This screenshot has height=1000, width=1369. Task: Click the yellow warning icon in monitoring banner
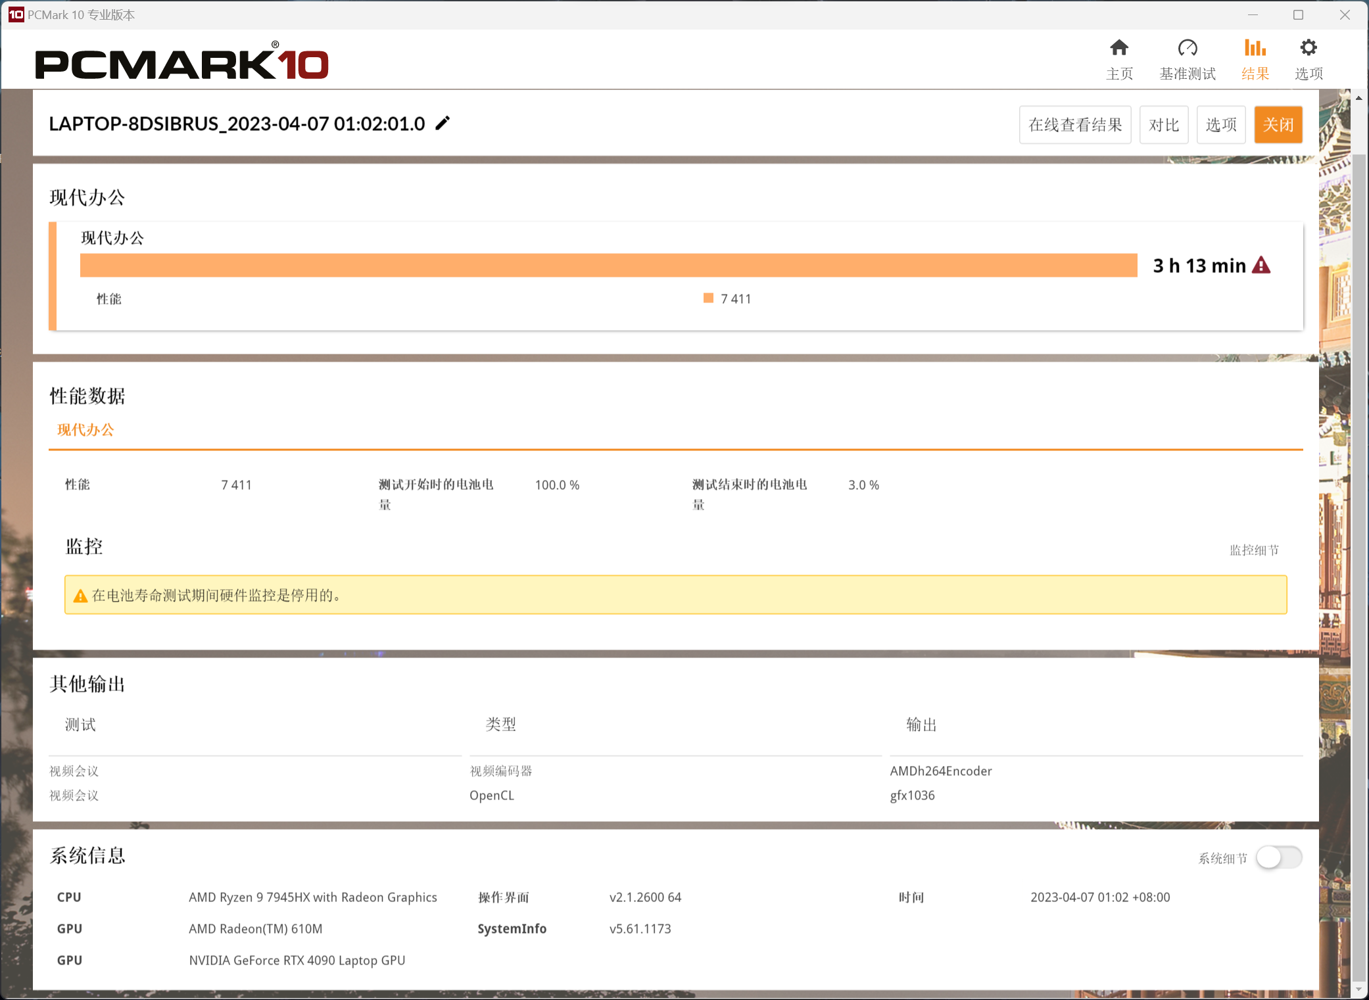[x=80, y=596]
